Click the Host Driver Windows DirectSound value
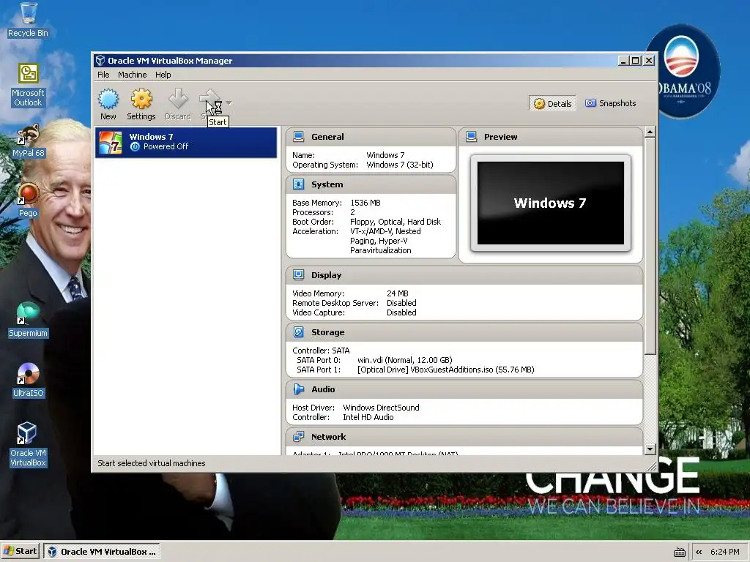This screenshot has height=562, width=750. click(381, 408)
